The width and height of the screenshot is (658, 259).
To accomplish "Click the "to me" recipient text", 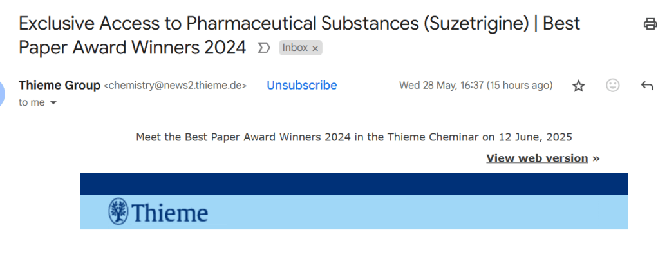I will coord(32,103).
